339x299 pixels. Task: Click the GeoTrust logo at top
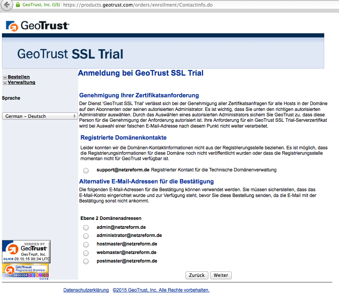pos(37,26)
